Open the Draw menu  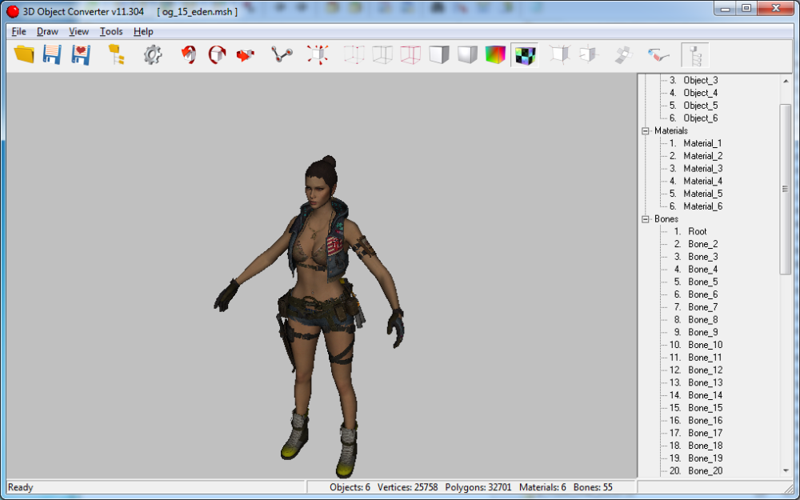pos(47,32)
